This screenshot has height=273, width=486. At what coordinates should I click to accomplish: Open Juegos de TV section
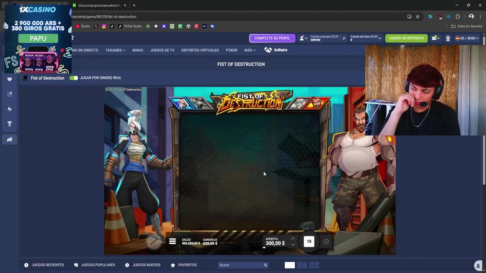tap(162, 50)
